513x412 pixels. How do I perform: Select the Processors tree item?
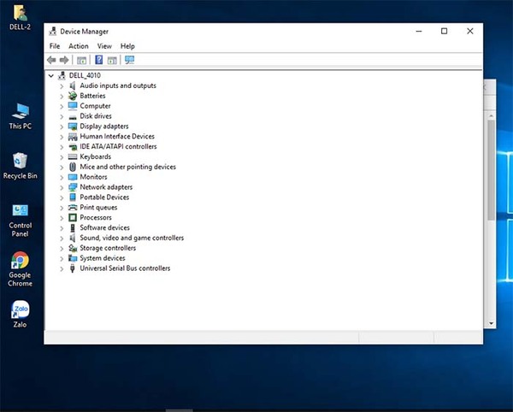(95, 218)
